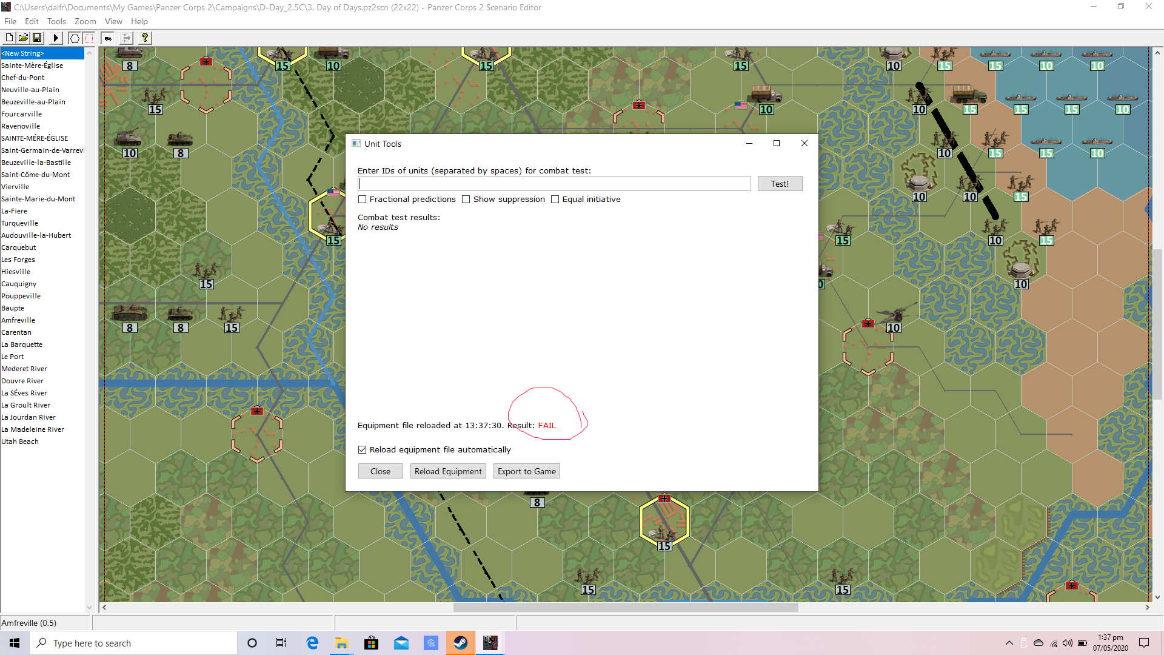Image resolution: width=1164 pixels, height=655 pixels.
Task: Select the red dotted selection rectangle tool
Action: tap(89, 38)
